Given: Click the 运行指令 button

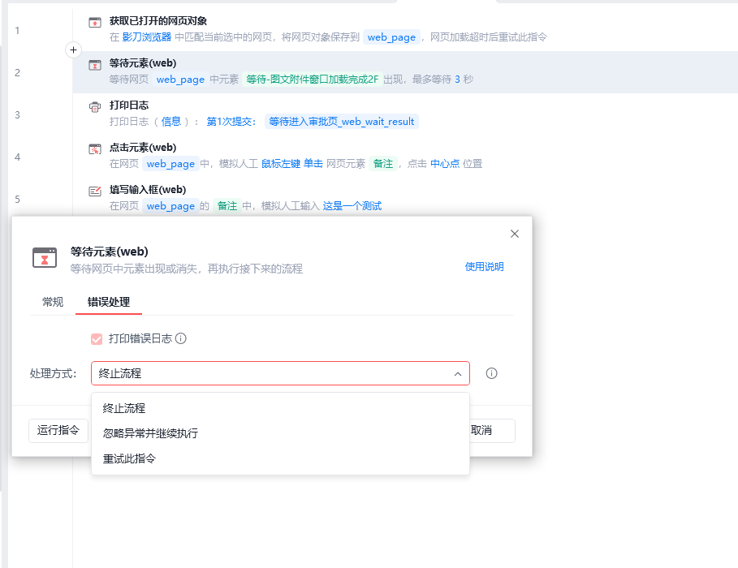Looking at the screenshot, I should pos(58,431).
